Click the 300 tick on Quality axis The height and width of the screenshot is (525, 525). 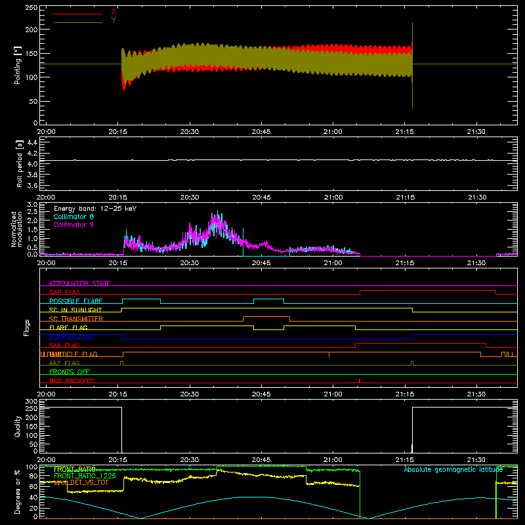point(31,401)
